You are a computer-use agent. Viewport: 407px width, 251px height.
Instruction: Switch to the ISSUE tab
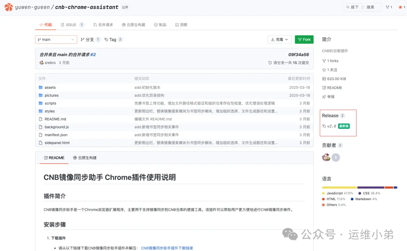click(72, 24)
